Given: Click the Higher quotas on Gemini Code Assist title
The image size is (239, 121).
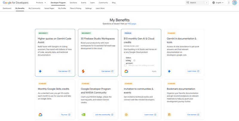Looking at the screenshot, I should pyautogui.click(x=55, y=40).
